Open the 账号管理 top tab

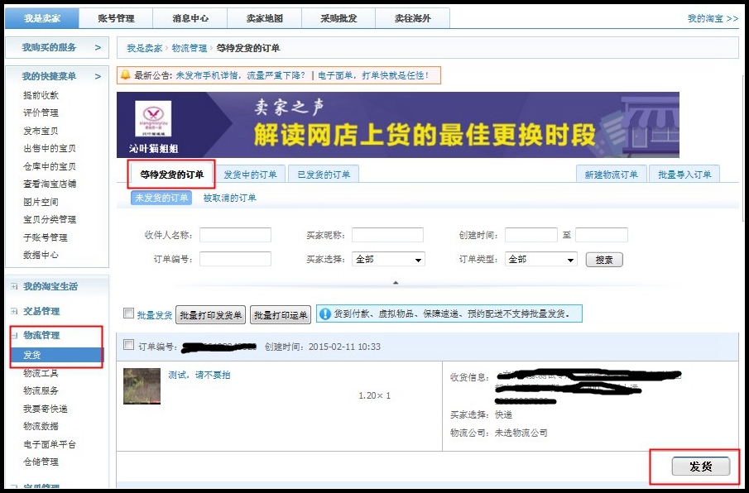[x=116, y=19]
